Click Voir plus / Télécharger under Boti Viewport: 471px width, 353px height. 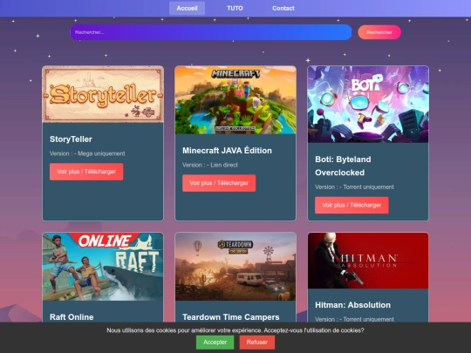click(352, 206)
